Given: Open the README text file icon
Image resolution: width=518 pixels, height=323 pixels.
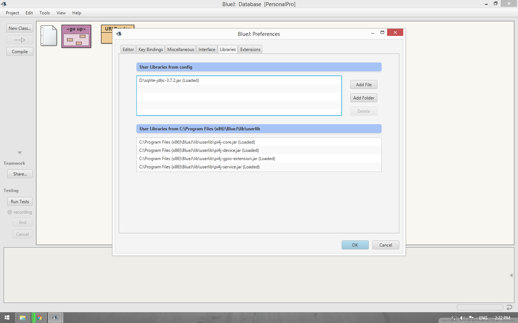Looking at the screenshot, I should 49,36.
